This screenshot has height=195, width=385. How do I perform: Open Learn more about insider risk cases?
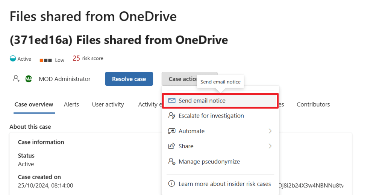click(224, 184)
